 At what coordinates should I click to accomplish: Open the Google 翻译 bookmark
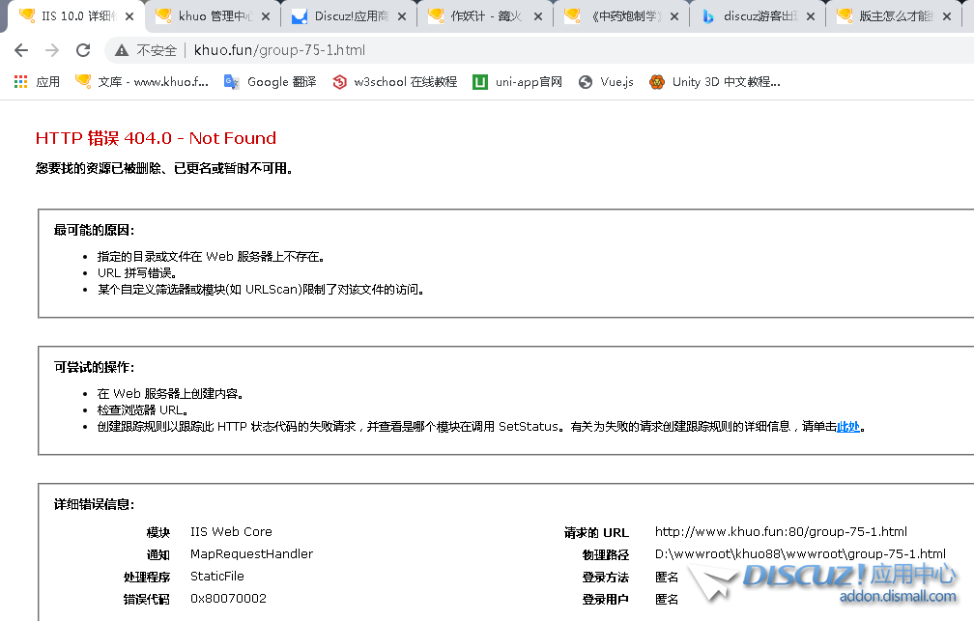coord(270,82)
